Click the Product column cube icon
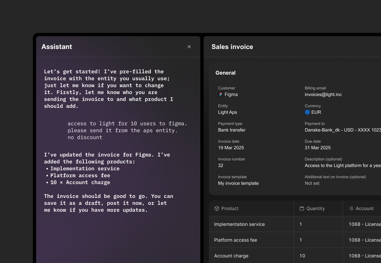381x263 pixels. pos(217,208)
